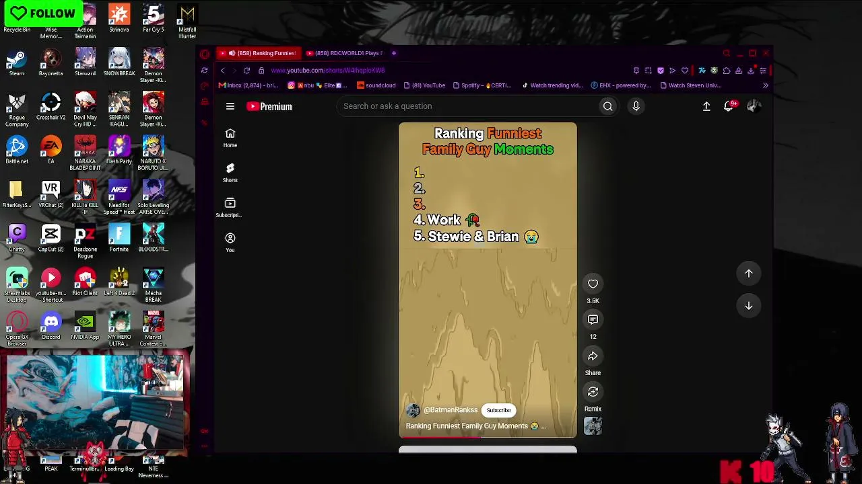Image resolution: width=862 pixels, height=484 pixels.
Task: Open the EHX bookmark
Action: pos(620,85)
